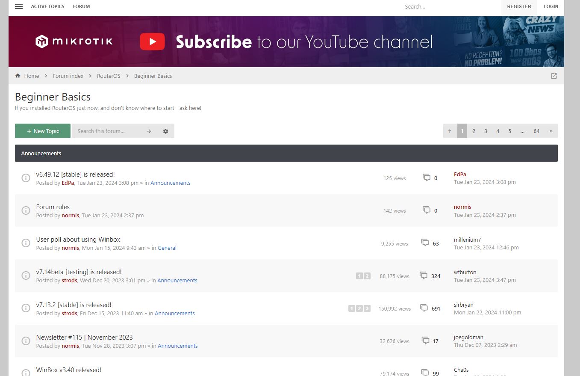This screenshot has width=580, height=376.
Task: Open Beginner Basics breadcrumb link
Action: click(x=153, y=76)
